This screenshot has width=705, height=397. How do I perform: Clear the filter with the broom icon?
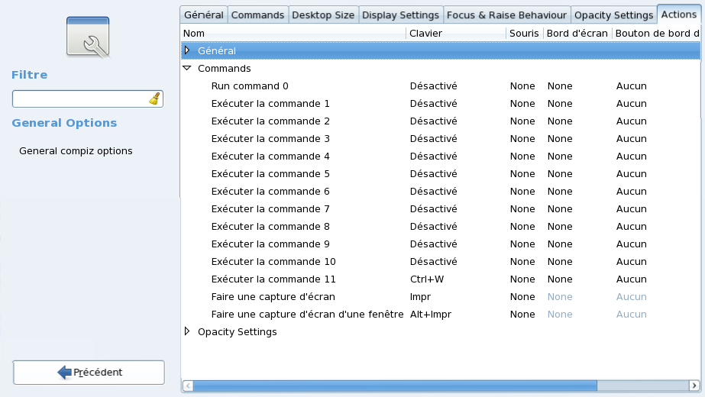tap(154, 99)
